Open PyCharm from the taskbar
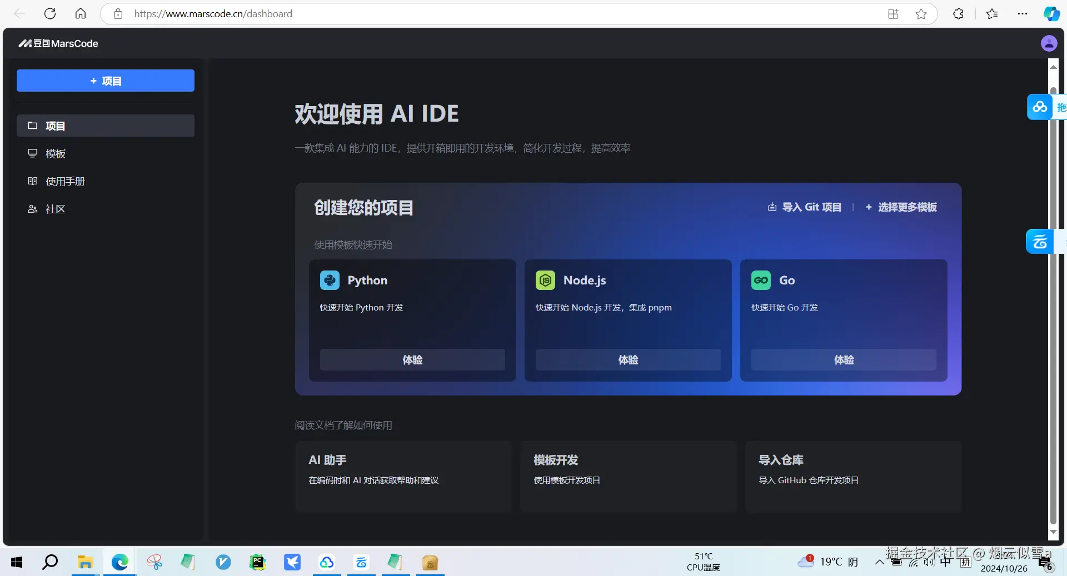 [258, 562]
